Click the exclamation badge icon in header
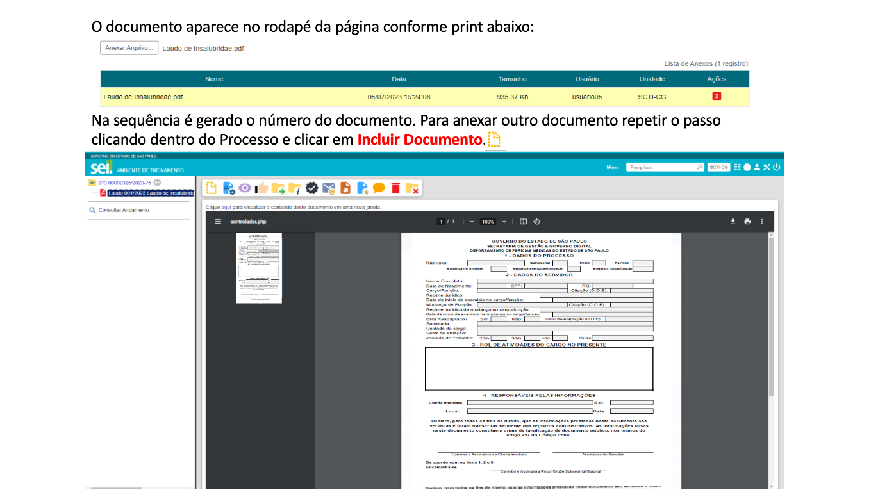Image resolution: width=871 pixels, height=490 pixels. coord(747,167)
